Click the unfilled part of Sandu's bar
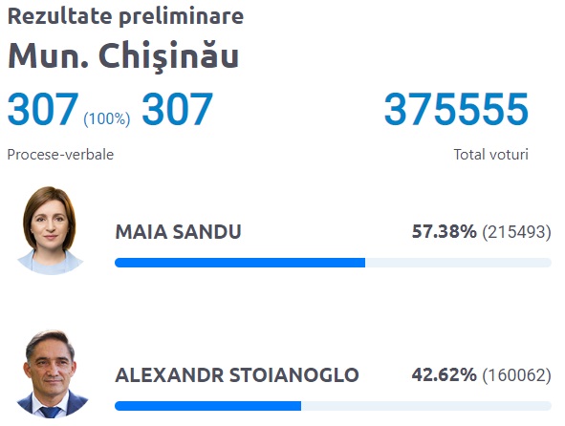Viewport: 565px width, 426px height. coord(458,263)
